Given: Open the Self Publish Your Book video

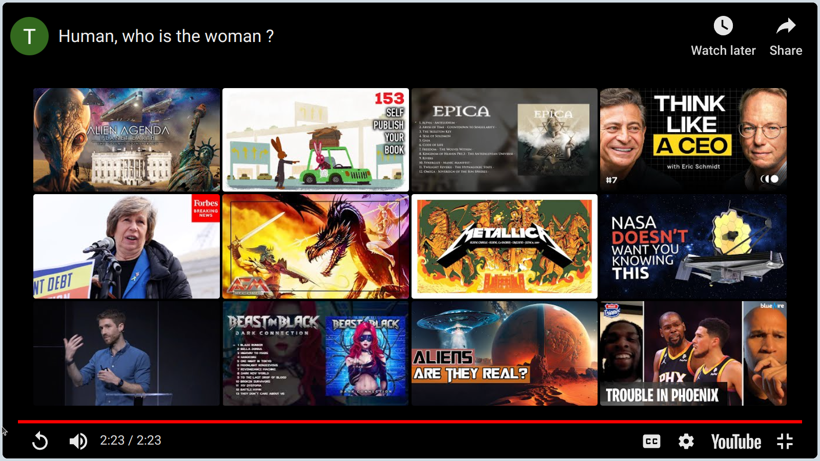Looking at the screenshot, I should pos(316,140).
